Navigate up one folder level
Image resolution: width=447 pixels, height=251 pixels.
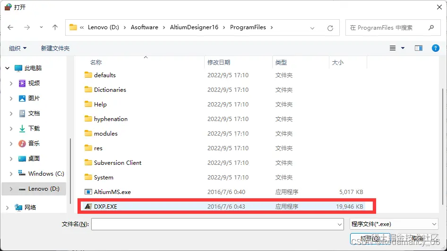55,27
